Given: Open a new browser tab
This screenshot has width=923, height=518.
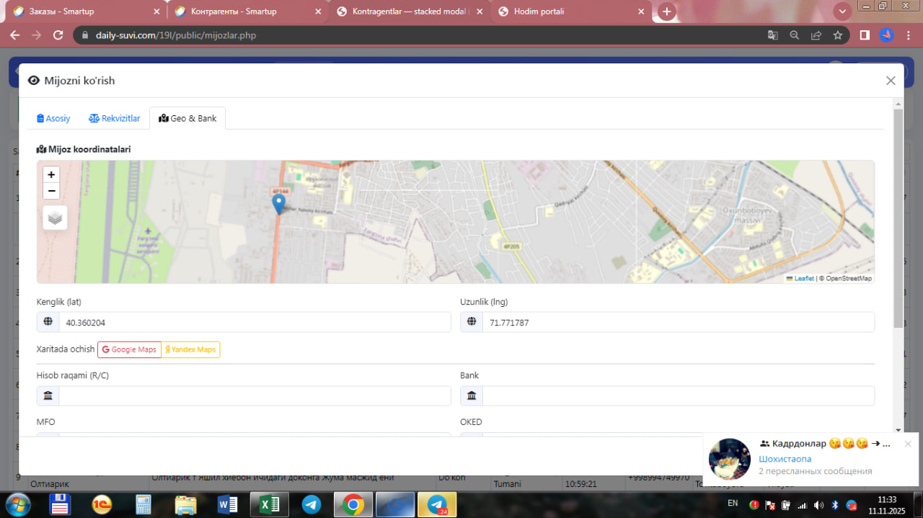Looking at the screenshot, I should pyautogui.click(x=667, y=12).
